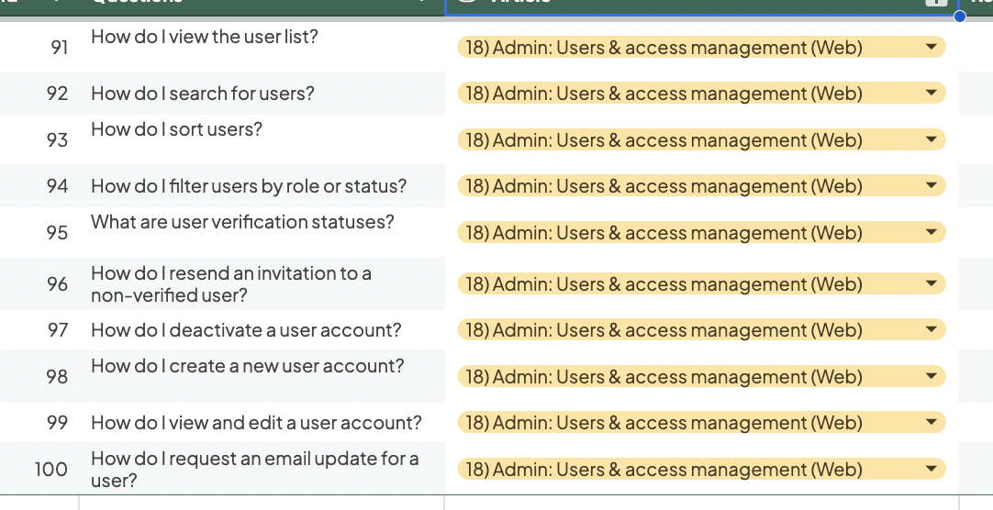The image size is (993, 510).
Task: Select the cell with ID 100
Action: point(39,469)
